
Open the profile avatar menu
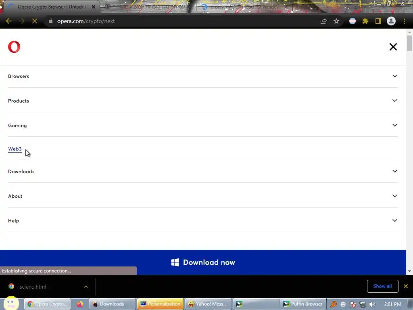coord(391,21)
